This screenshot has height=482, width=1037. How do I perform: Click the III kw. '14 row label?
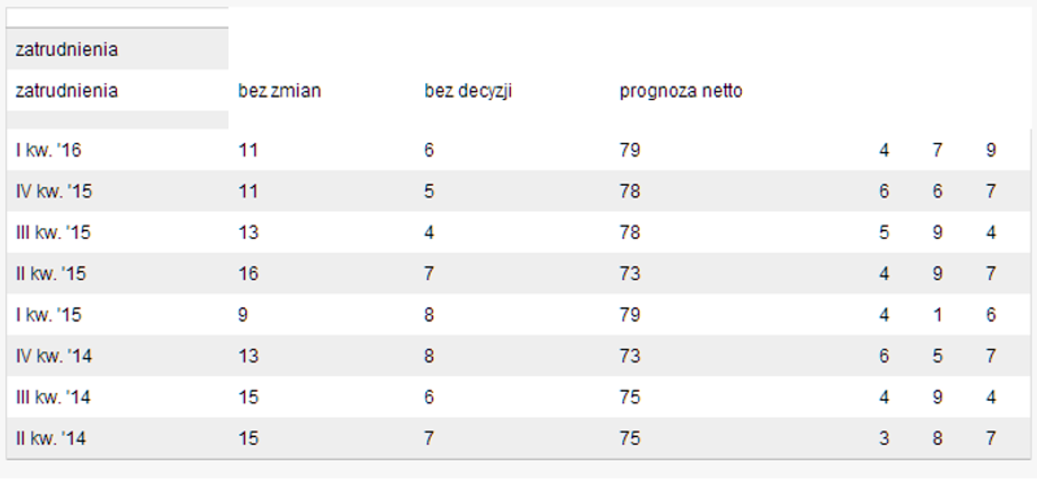click(x=53, y=398)
